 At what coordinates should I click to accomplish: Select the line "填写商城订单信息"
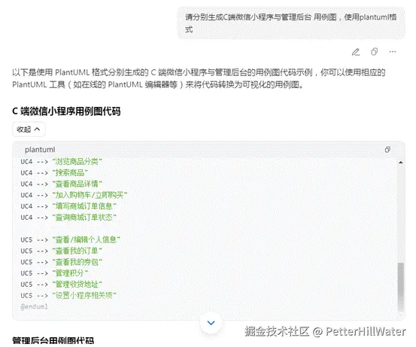(x=68, y=206)
